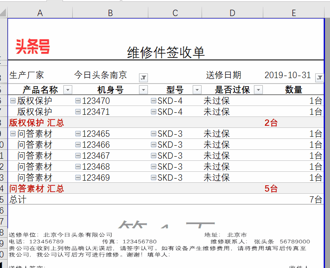The image size is (330, 268).
Task: Select 未过保 cell in row 123469
Action: point(217,178)
